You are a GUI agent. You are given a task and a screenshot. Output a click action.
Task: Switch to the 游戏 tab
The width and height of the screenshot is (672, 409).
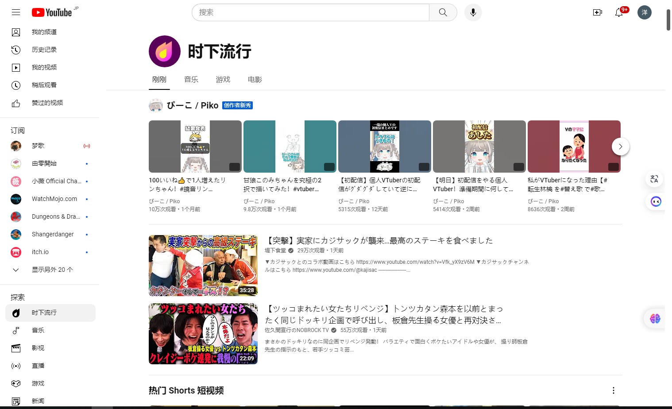[x=223, y=80]
